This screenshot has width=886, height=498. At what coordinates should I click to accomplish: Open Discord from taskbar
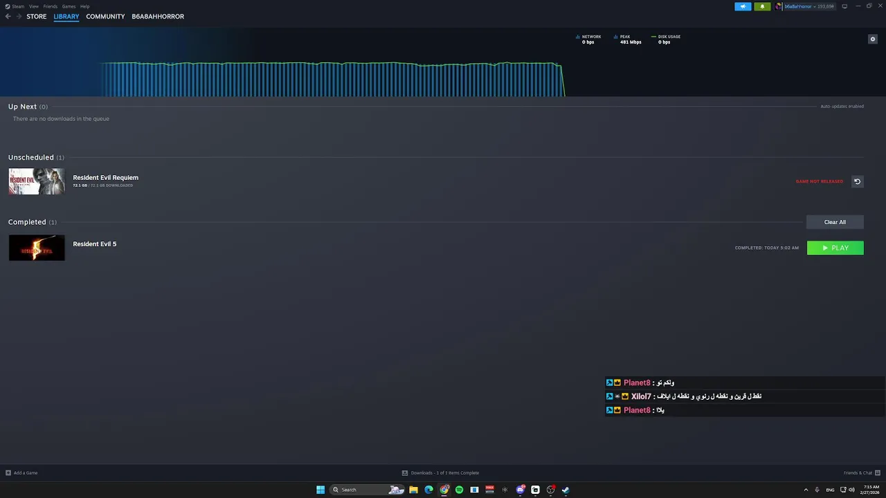click(520, 490)
